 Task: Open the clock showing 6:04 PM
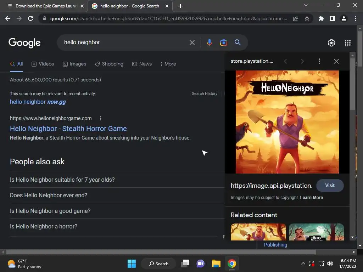click(348, 263)
